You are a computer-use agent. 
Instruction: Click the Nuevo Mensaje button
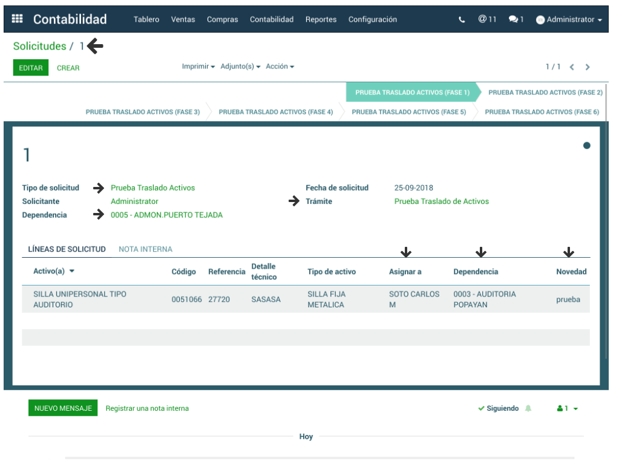pos(63,408)
